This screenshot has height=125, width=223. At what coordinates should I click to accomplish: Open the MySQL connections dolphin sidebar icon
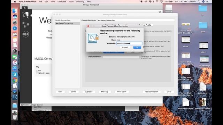click(x=25, y=15)
